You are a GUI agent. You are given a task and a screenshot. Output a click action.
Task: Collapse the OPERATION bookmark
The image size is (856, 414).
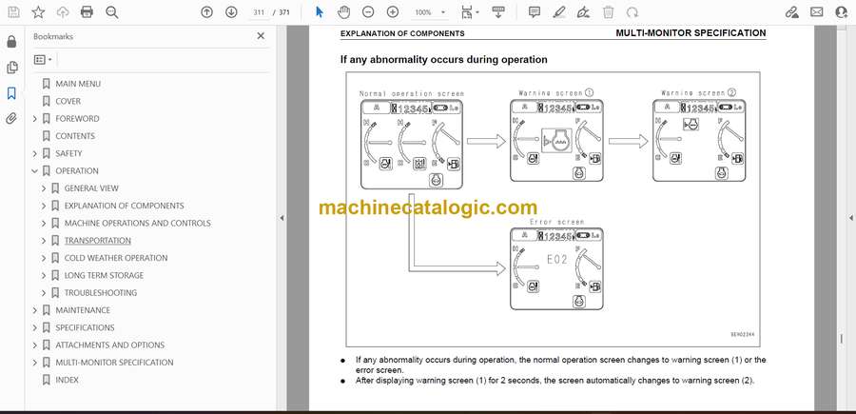click(x=35, y=171)
